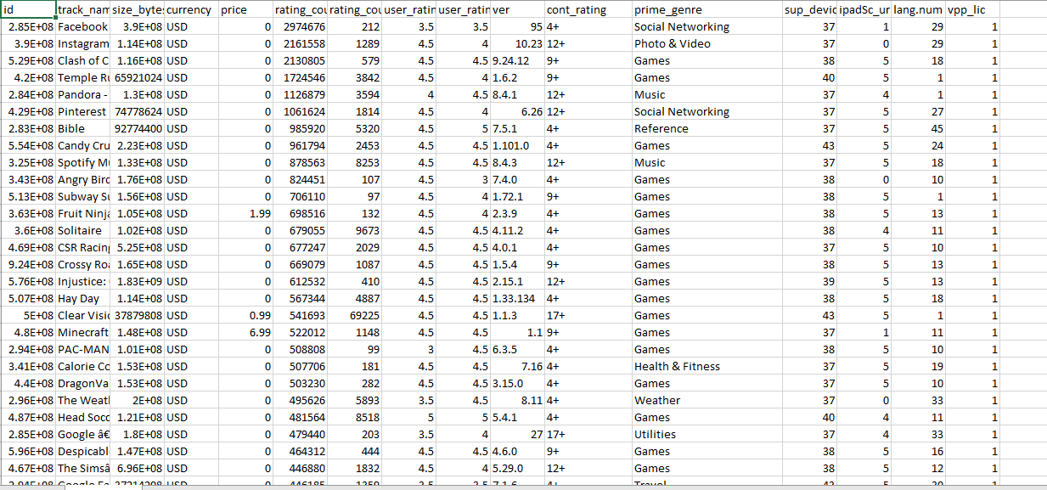
Task: Click the 'Weather' genre cell
Action: tap(708, 401)
